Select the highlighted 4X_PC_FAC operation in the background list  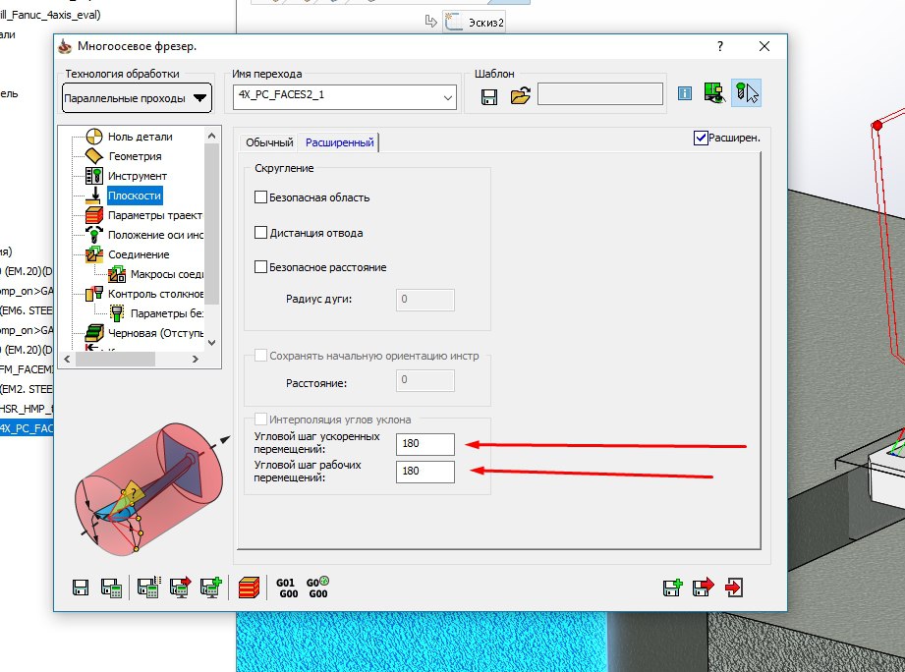(x=27, y=428)
